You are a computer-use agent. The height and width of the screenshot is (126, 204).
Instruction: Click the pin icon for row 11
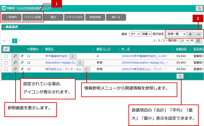tap(22, 56)
